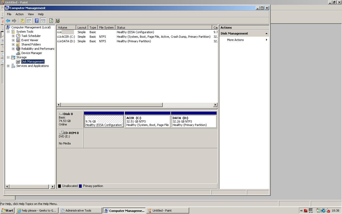Collapse Disk Management actions section arrow
The height and width of the screenshot is (214, 342).
point(266,33)
